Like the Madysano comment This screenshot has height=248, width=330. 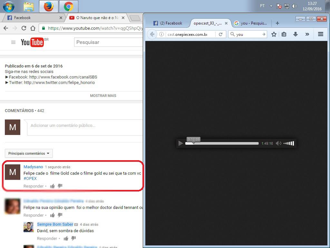(53, 186)
